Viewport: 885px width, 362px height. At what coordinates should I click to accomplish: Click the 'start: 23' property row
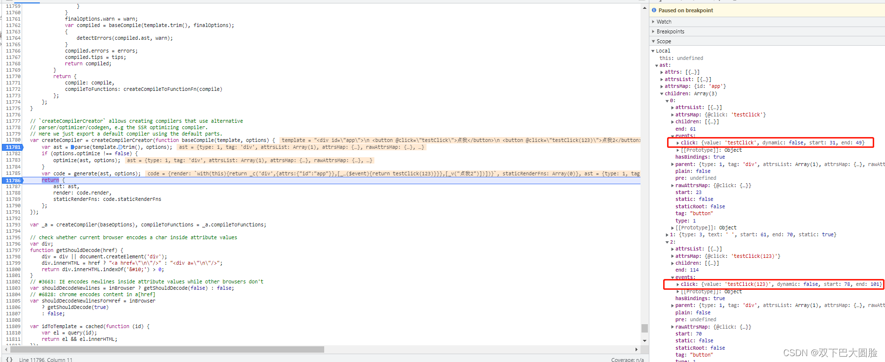click(x=688, y=193)
